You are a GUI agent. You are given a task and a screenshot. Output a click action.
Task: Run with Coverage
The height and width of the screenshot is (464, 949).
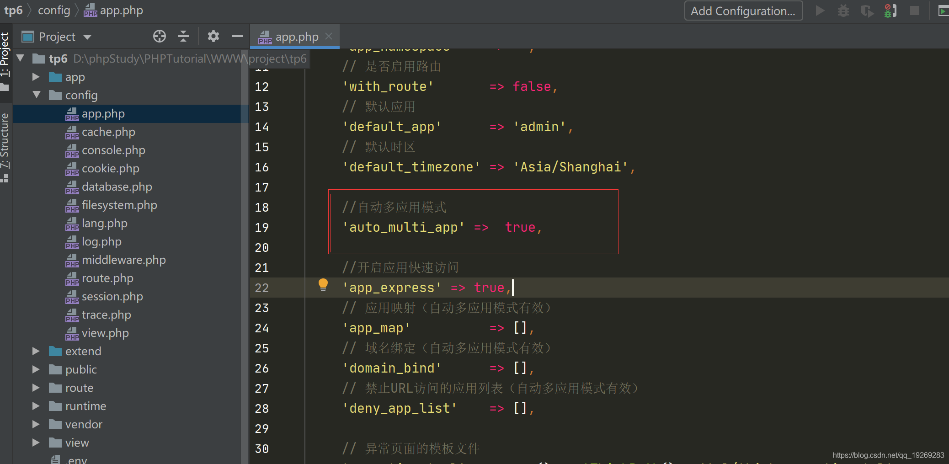click(x=867, y=11)
